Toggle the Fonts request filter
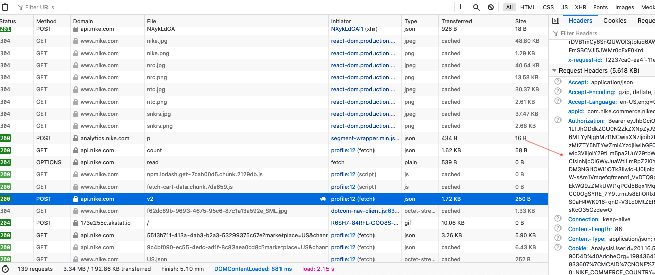Image resolution: width=655 pixels, height=275 pixels. (x=601, y=7)
